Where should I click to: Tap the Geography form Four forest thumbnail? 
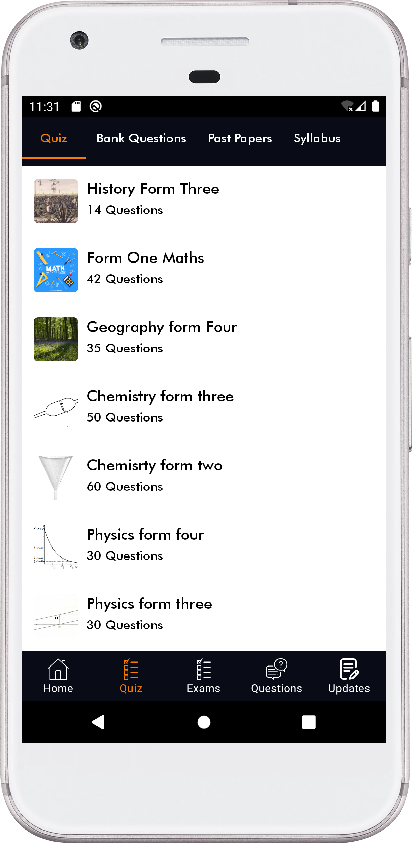click(x=56, y=339)
